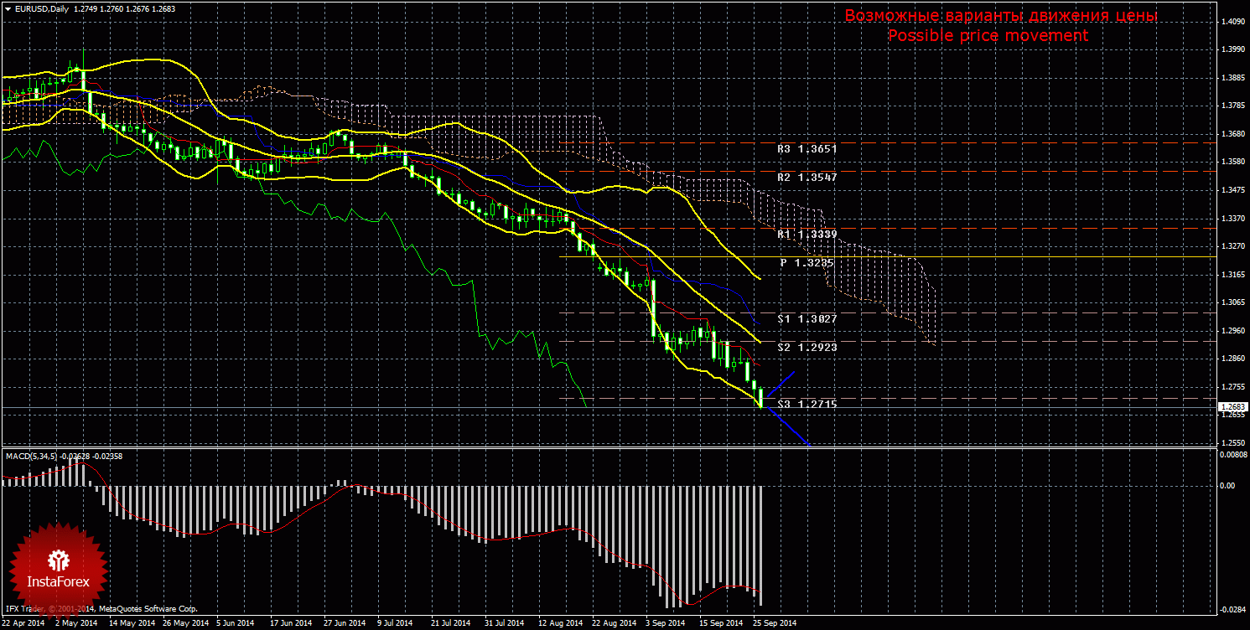Click the 0.00808 MACD scale value
This screenshot has height=630, width=1250.
[1232, 455]
